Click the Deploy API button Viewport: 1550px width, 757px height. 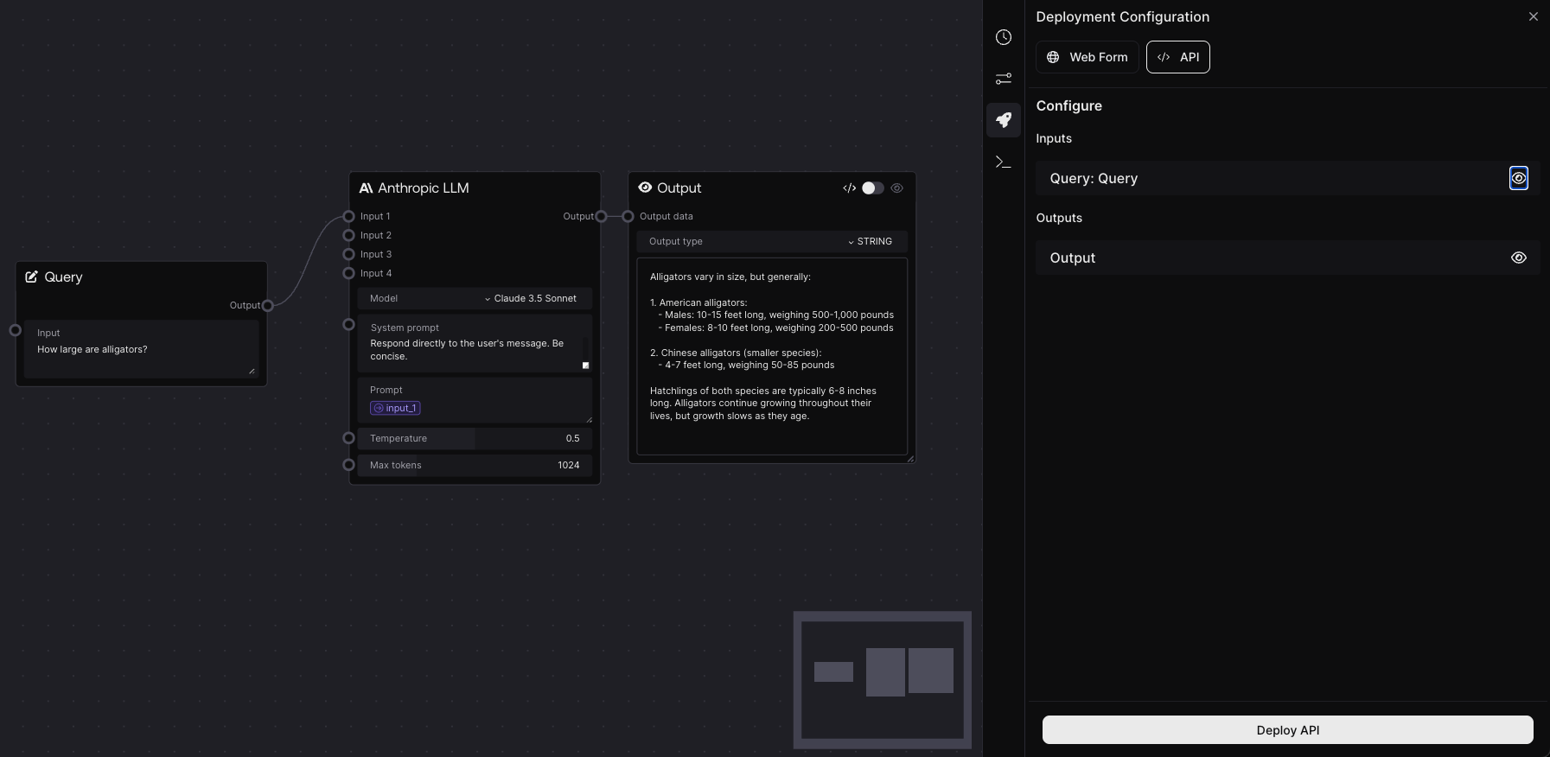pos(1287,729)
